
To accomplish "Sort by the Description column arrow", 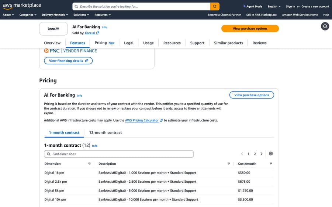I will point(229,164).
